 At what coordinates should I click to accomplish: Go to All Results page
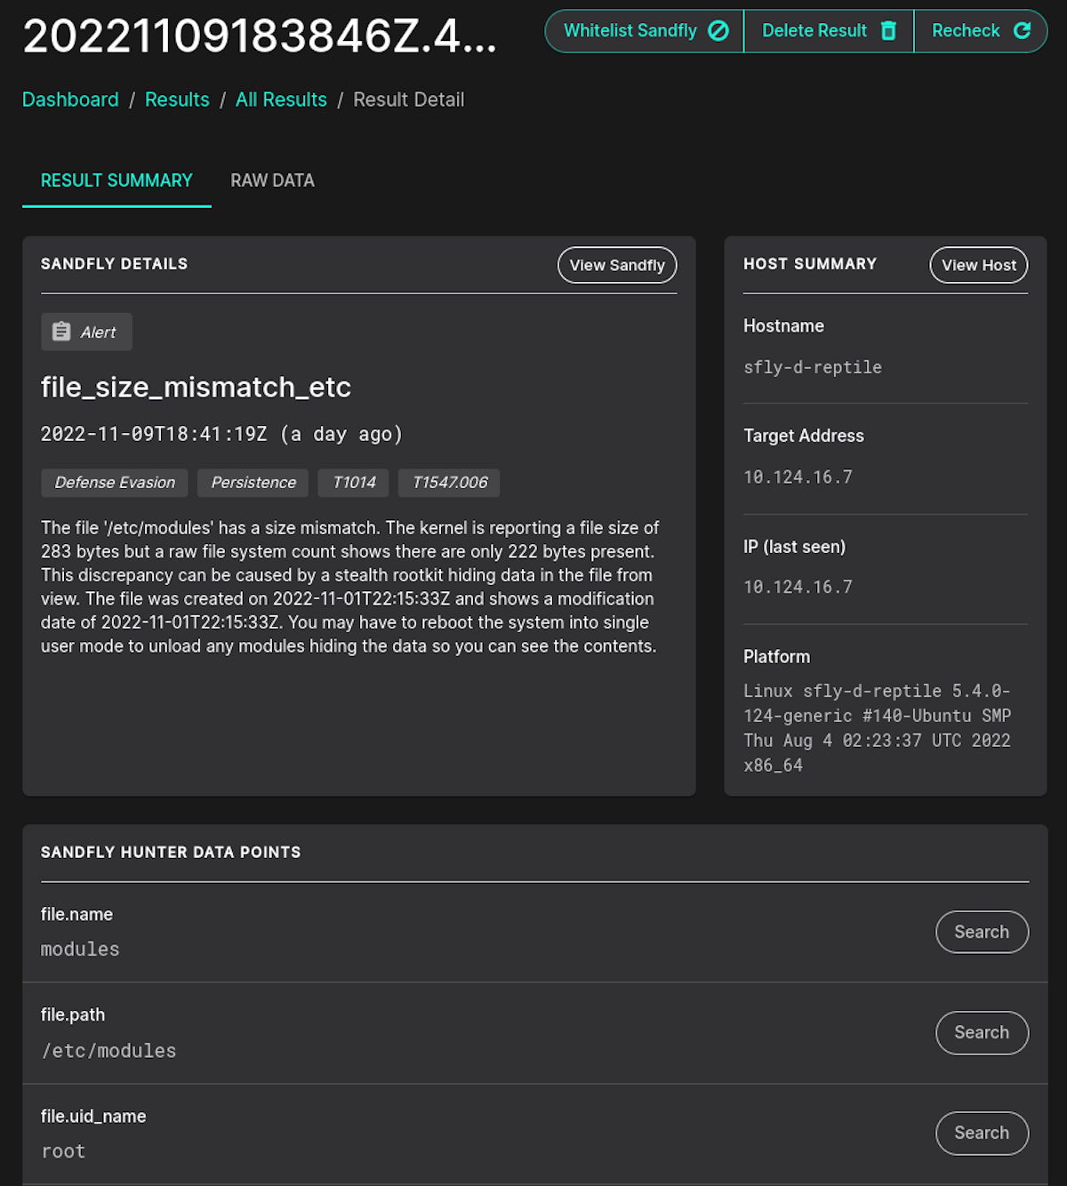[x=281, y=100]
